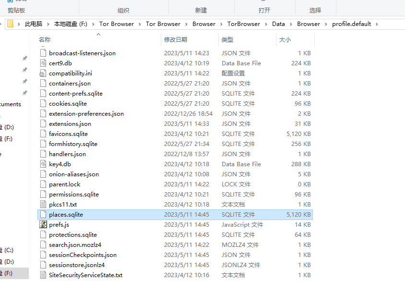Click the prefs.js JavaScript file icon
This screenshot has height=281, width=405.
tap(43, 224)
